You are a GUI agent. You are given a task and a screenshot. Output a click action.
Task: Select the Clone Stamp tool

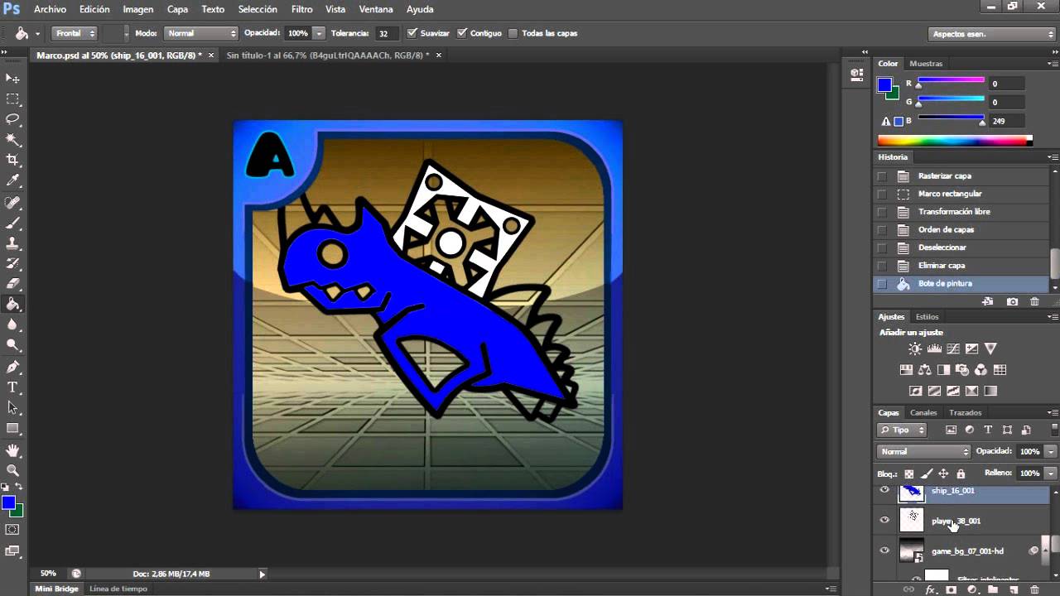click(12, 244)
